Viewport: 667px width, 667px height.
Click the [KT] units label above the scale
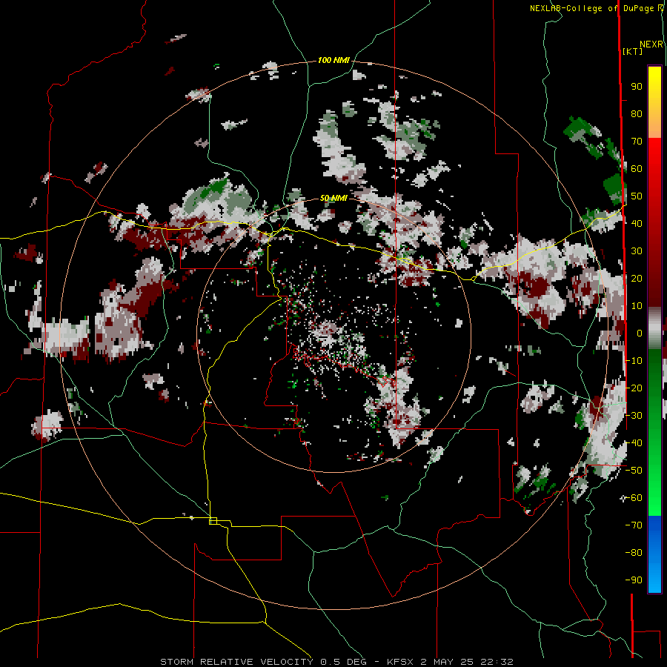coord(633,51)
